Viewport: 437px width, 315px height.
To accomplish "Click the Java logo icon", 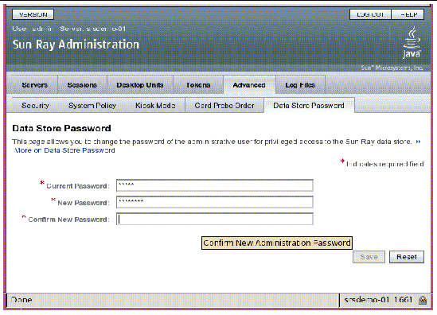I will [412, 42].
